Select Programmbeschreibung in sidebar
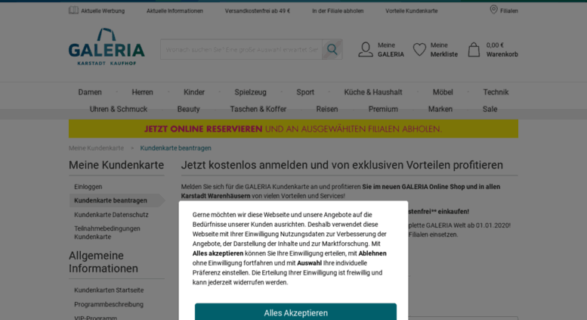 pyautogui.click(x=109, y=304)
